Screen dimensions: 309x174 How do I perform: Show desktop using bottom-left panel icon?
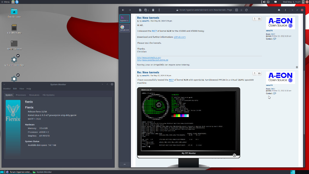(2, 172)
